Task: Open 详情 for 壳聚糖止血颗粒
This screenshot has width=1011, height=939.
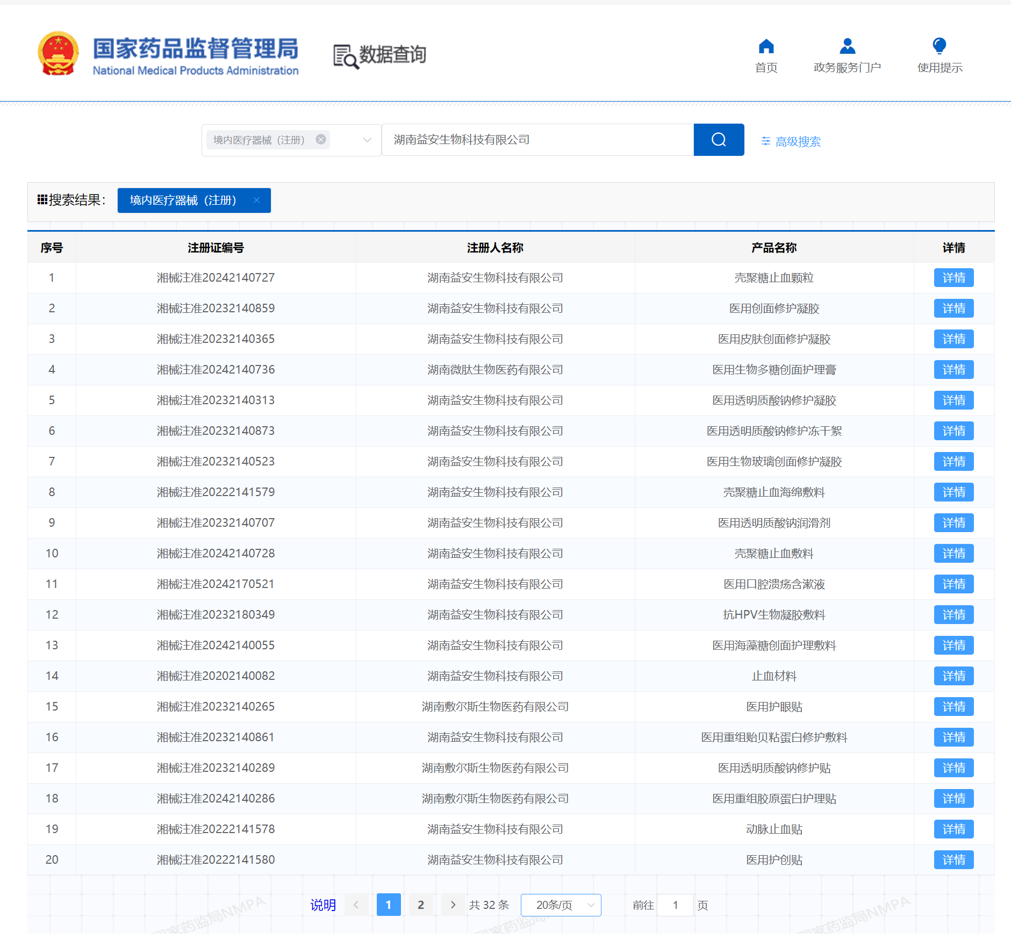Action: tap(953, 278)
